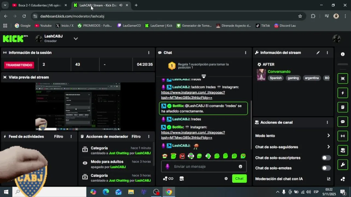Expand Chat de solo-seguidores options
This screenshot has width=351, height=197.
pyautogui.click(x=328, y=147)
